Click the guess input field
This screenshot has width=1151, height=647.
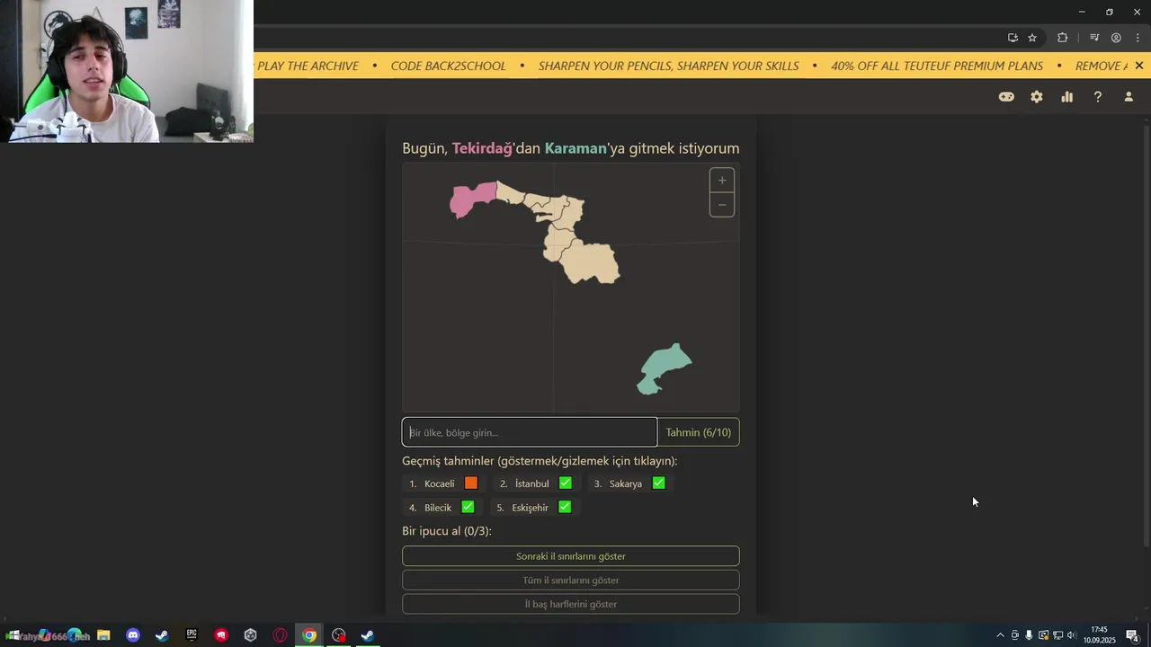click(530, 432)
